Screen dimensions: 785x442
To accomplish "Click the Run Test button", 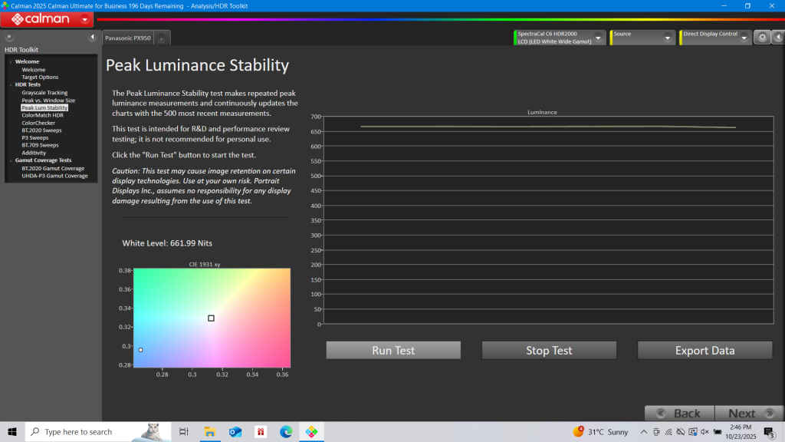I will (393, 351).
